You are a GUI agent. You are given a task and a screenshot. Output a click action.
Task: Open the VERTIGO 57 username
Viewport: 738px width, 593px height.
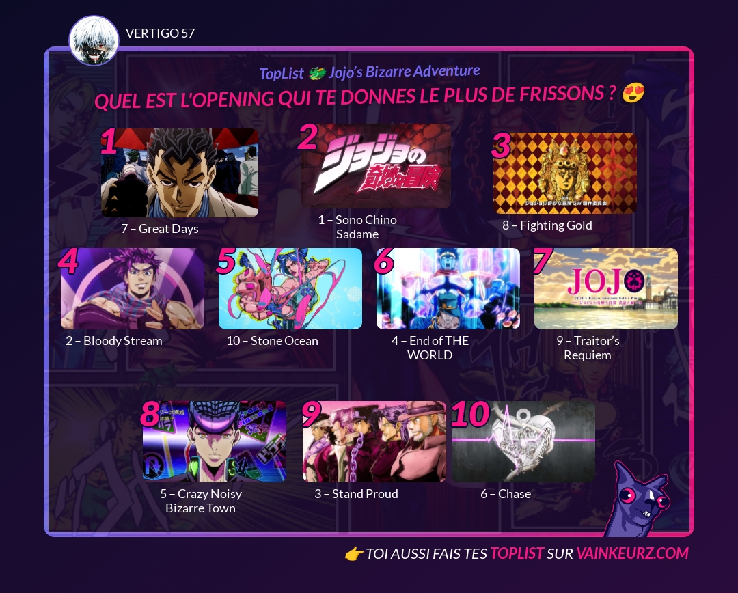tap(160, 33)
